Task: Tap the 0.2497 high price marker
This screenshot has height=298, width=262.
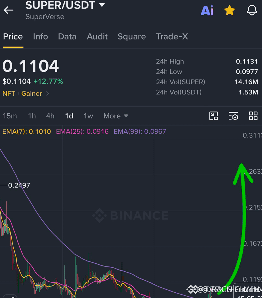Action: pos(19,185)
